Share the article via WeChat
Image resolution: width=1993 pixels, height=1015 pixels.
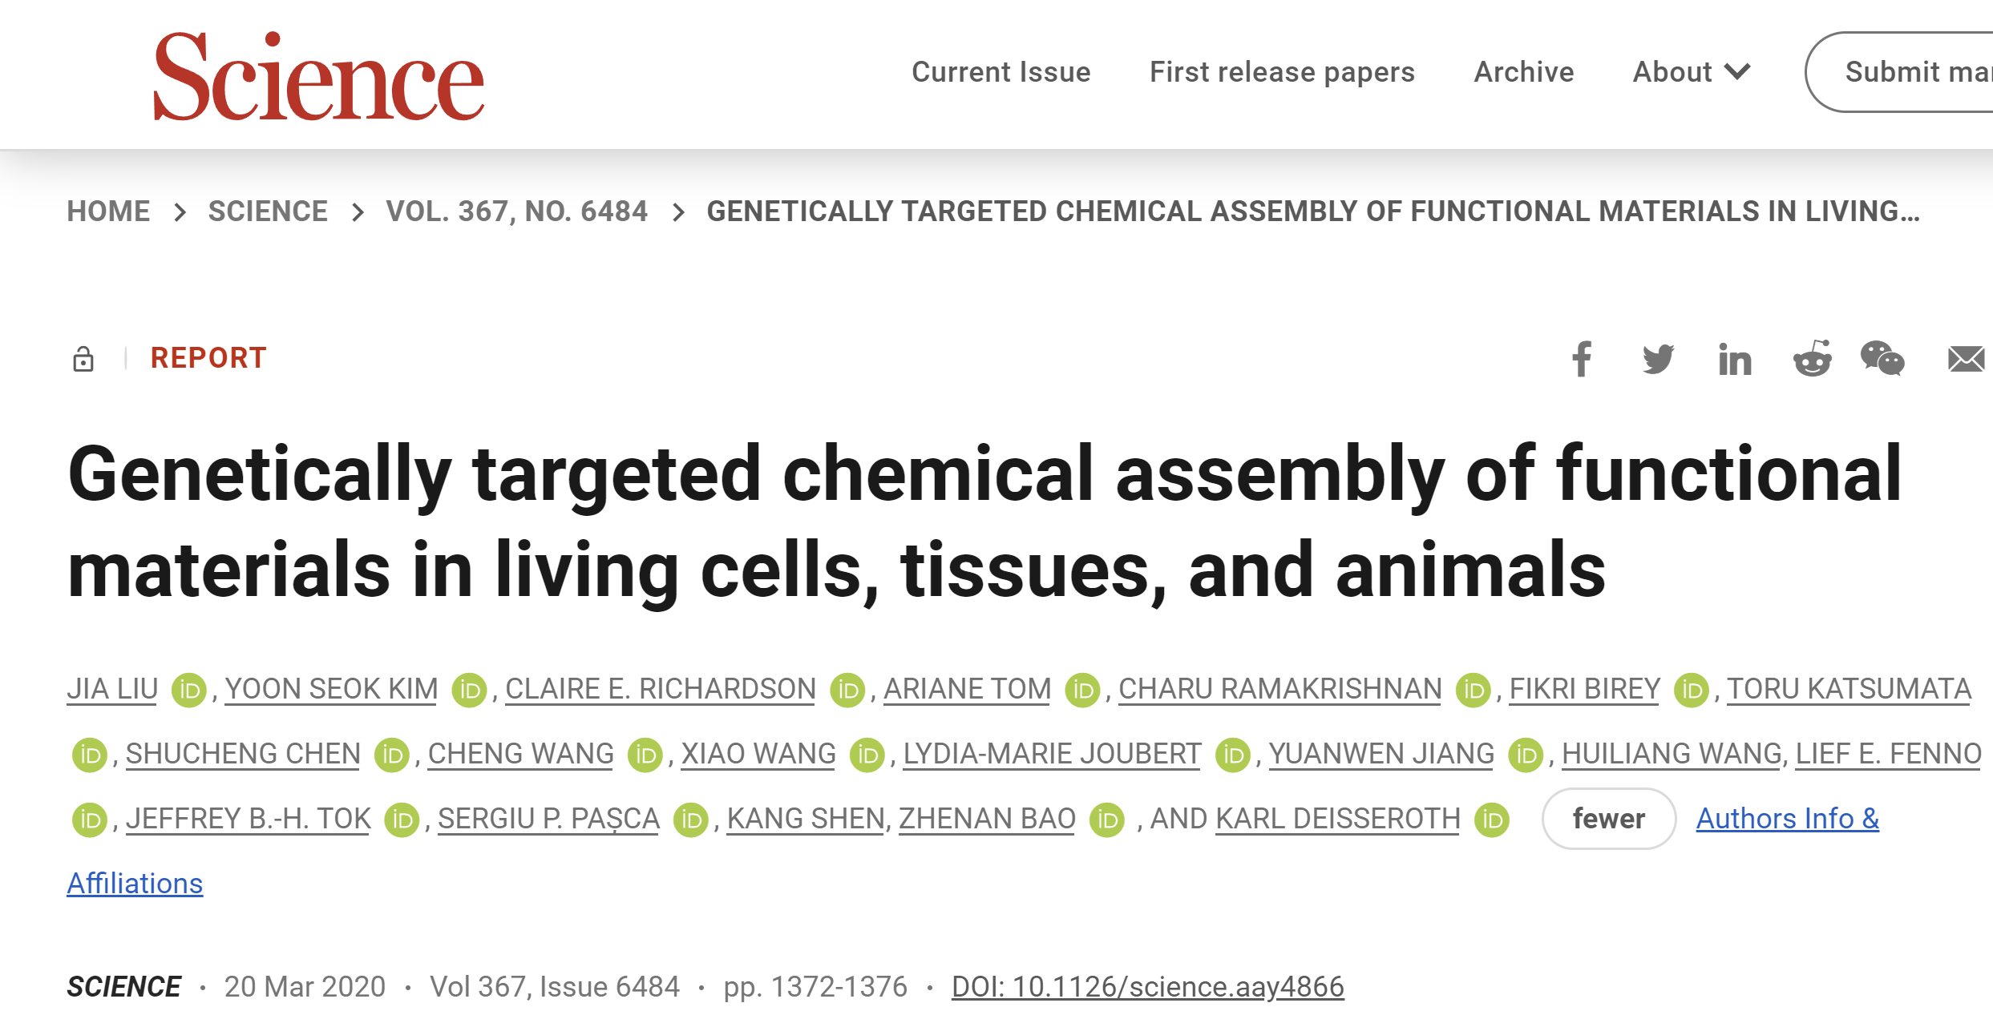(1882, 358)
